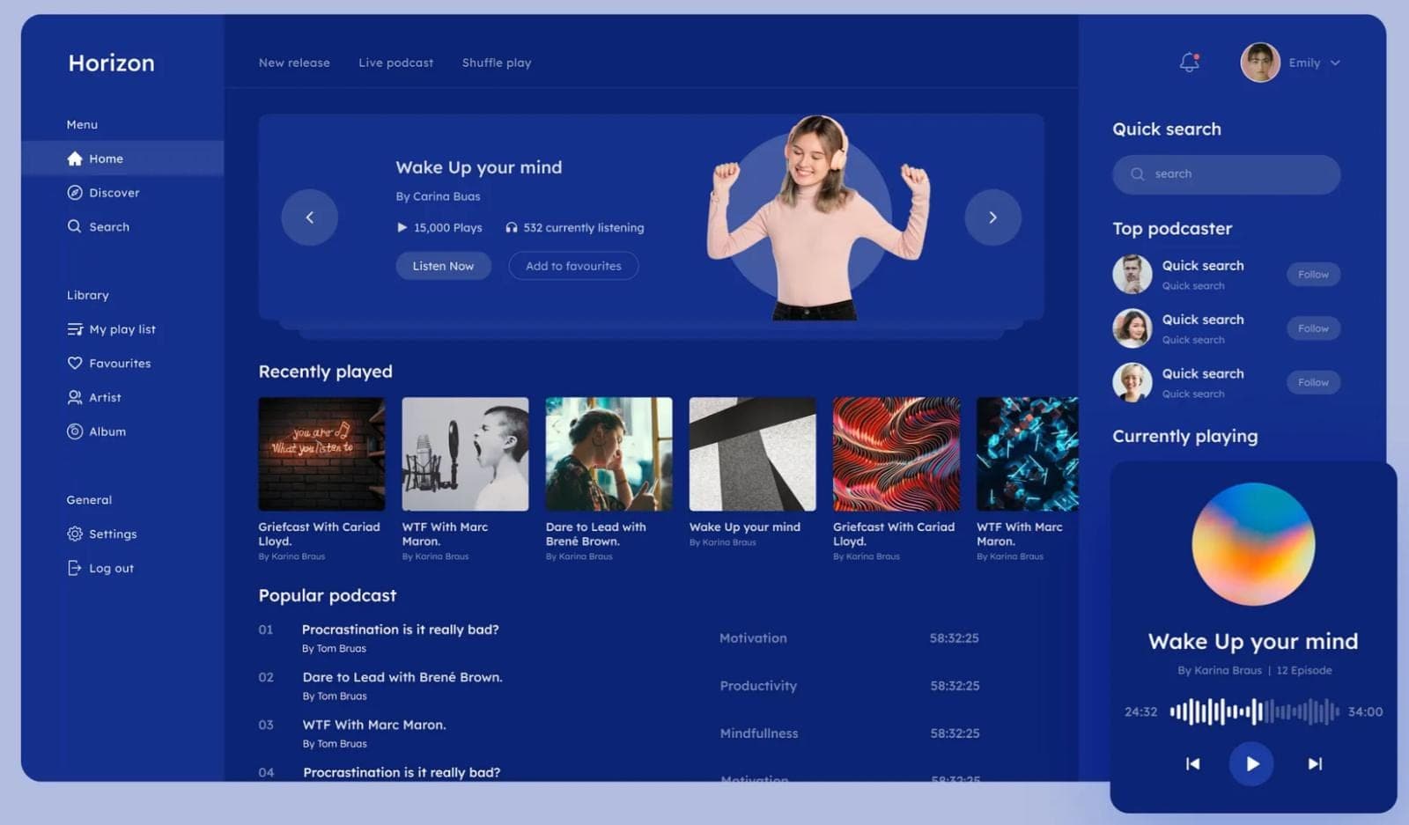Click the play icon beside 15,000 Plays
The image size is (1409, 825).
(402, 227)
